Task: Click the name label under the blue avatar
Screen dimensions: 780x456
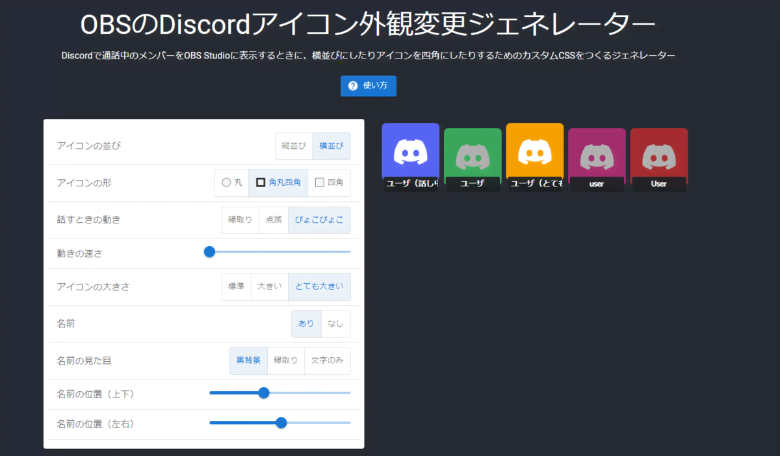Action: coord(410,184)
